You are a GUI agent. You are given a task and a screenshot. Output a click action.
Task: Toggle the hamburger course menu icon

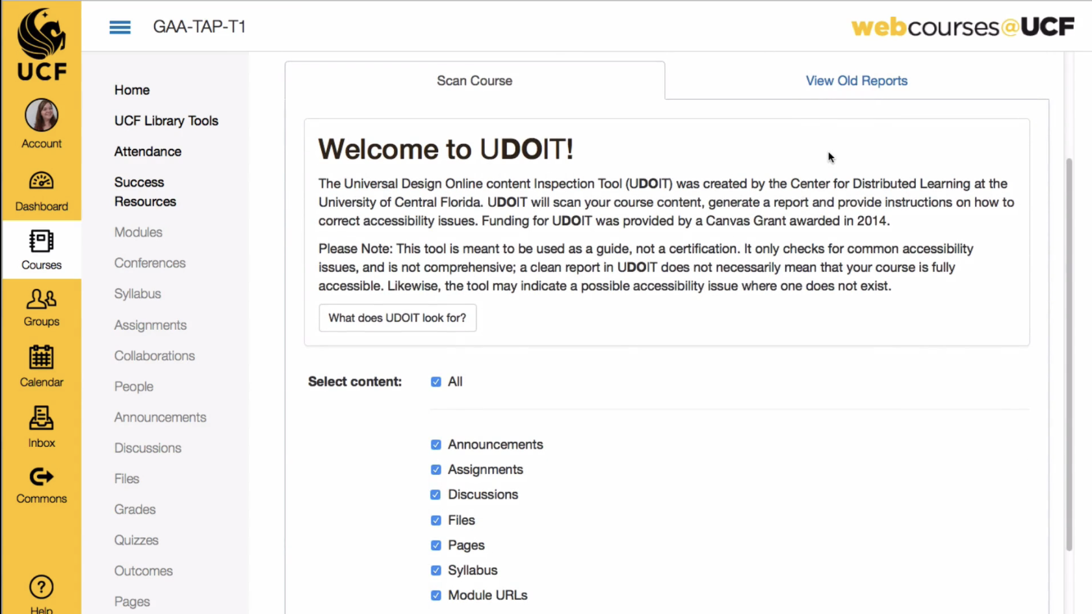[x=120, y=27]
